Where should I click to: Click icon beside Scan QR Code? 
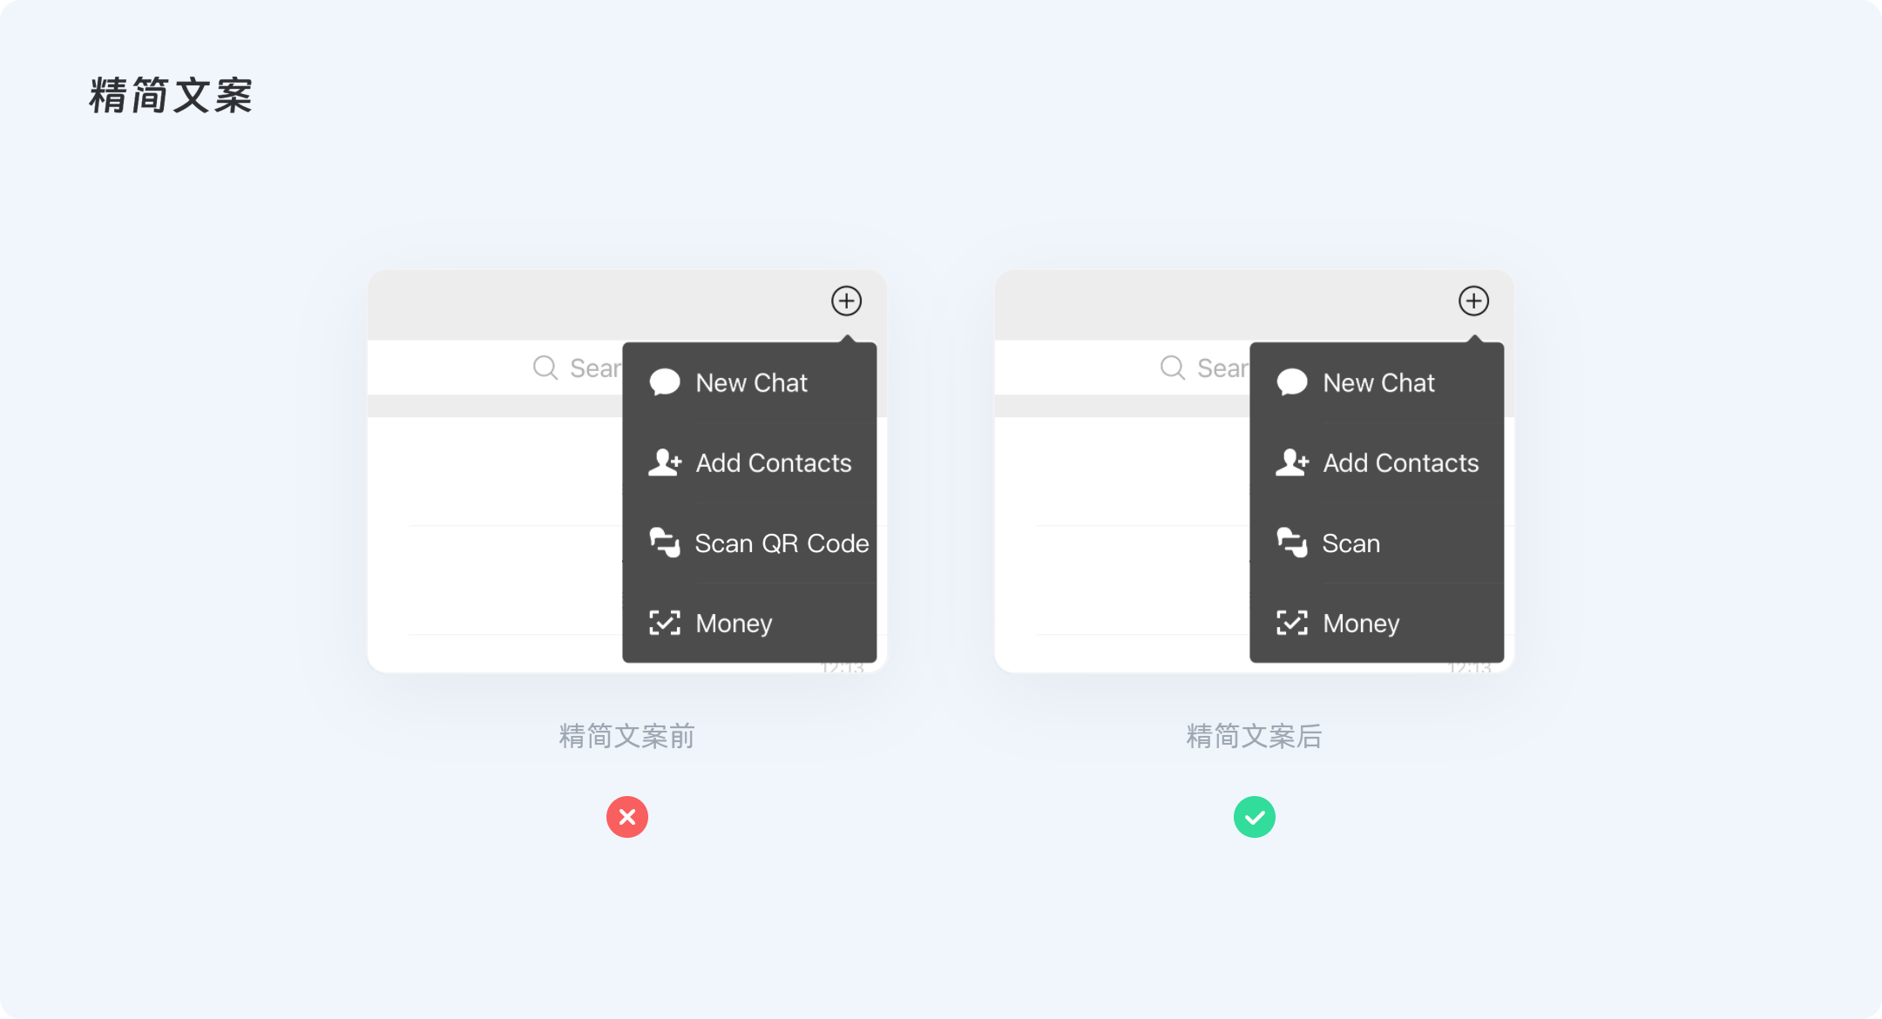665,543
